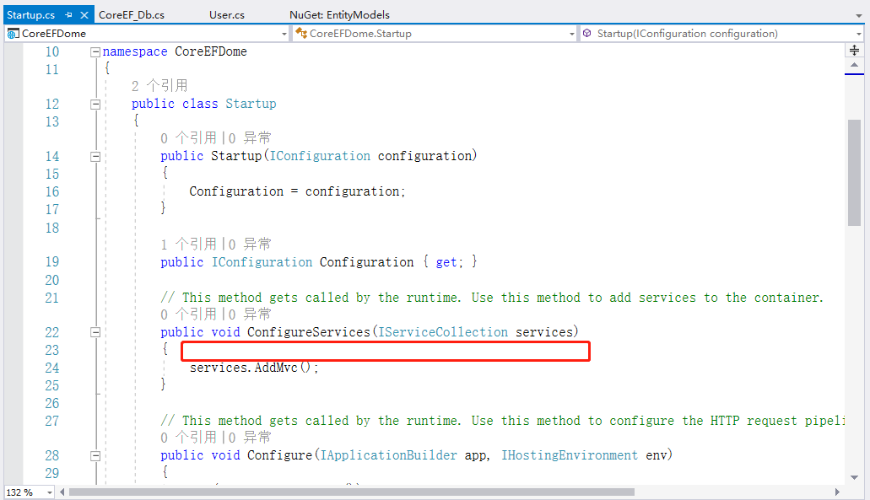This screenshot has width=870, height=500.
Task: Click 'services.AddMvc();' on line 24
Action: [x=254, y=368]
